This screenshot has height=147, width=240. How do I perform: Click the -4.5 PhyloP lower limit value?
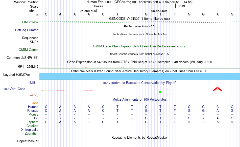33,95
